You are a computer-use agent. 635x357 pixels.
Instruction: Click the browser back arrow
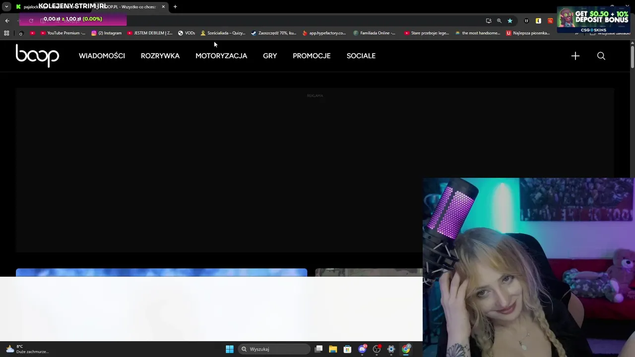[7, 21]
